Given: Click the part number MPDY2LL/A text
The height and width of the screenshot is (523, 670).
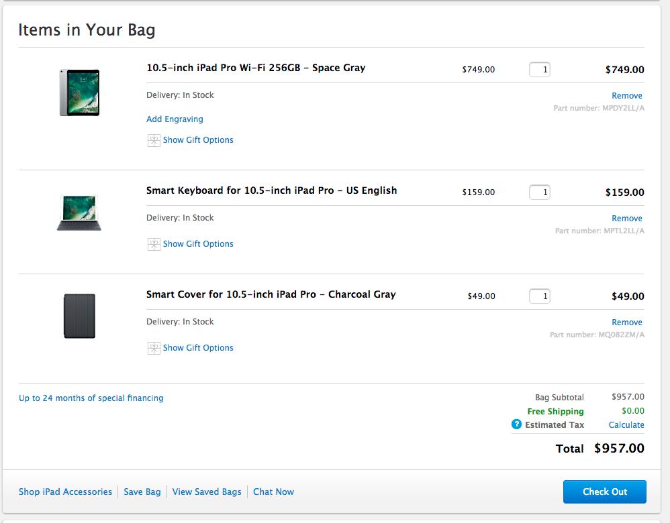Looking at the screenshot, I should (x=599, y=108).
